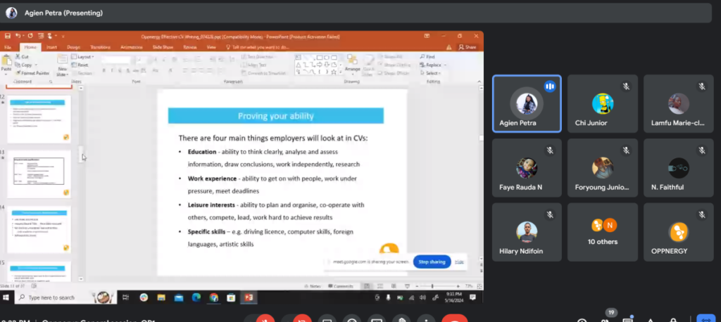Toggle the Notes pane in status bar

pos(315,286)
